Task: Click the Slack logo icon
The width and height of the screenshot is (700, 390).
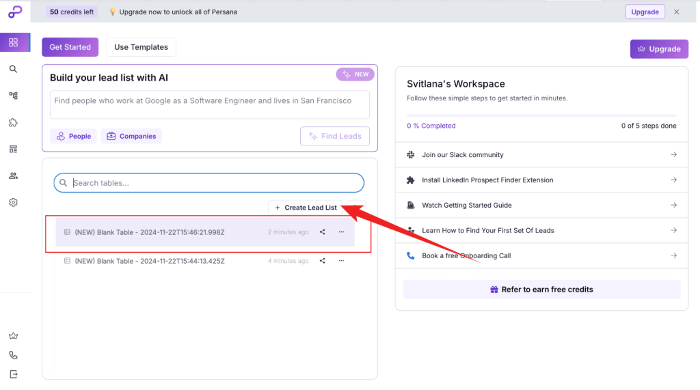Action: pyautogui.click(x=411, y=155)
